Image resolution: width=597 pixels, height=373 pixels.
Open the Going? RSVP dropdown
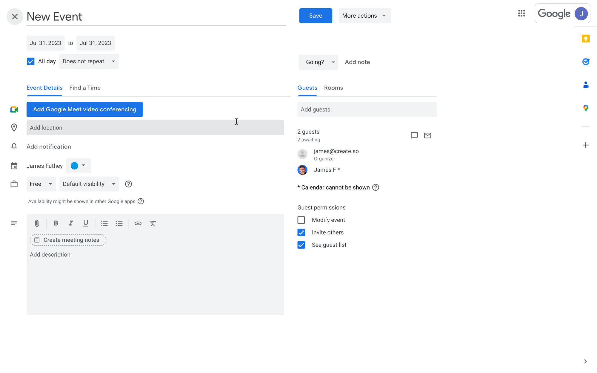pos(318,62)
